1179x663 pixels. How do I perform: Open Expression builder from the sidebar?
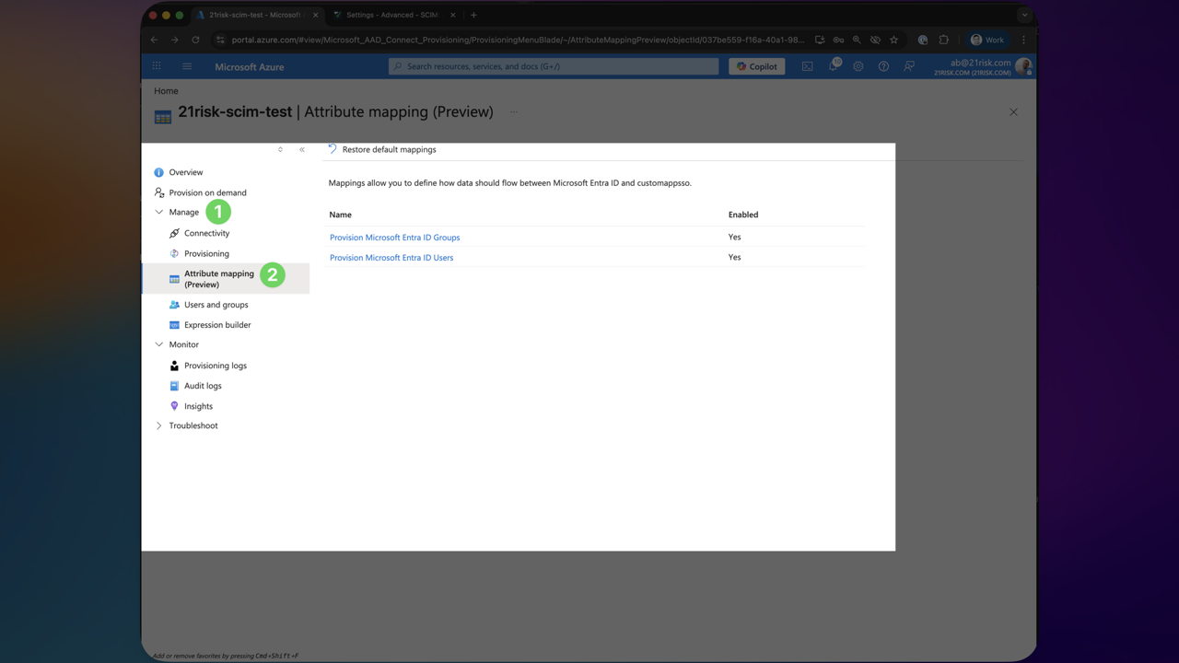(216, 324)
